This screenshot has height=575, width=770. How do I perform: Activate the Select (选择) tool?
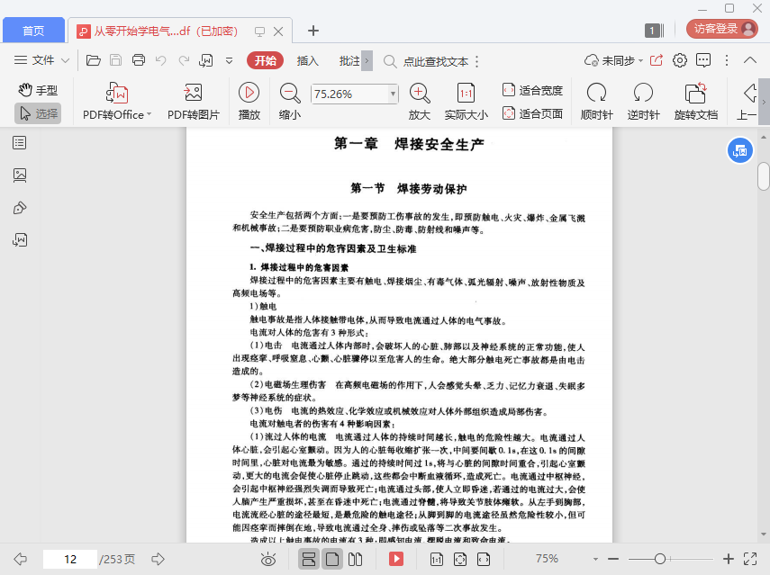click(39, 113)
